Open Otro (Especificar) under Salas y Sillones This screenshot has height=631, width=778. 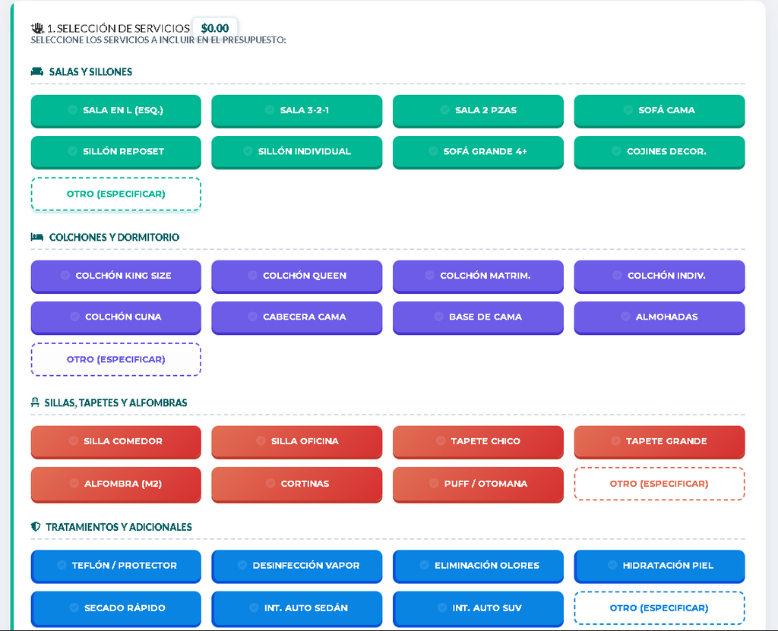[x=115, y=194]
